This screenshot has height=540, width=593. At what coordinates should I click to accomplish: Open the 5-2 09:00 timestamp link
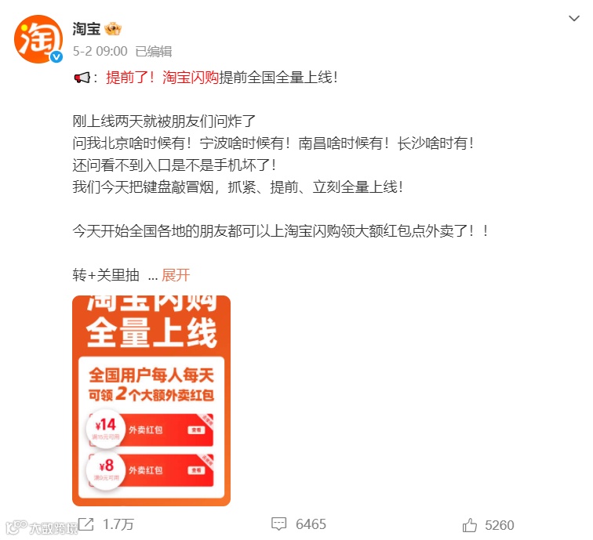[x=100, y=52]
